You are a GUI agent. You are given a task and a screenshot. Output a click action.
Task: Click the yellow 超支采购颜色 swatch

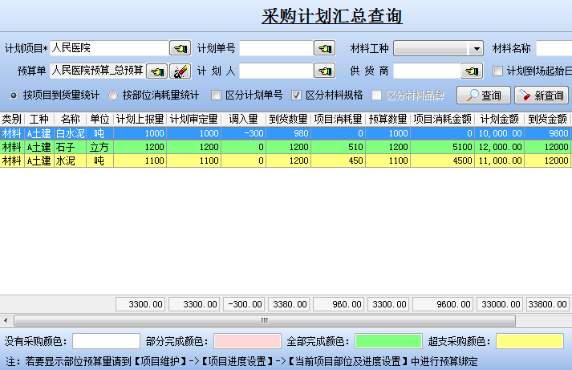pyautogui.click(x=529, y=342)
